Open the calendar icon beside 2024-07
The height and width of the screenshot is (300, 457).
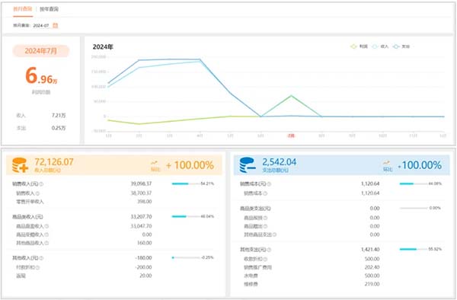click(x=55, y=25)
